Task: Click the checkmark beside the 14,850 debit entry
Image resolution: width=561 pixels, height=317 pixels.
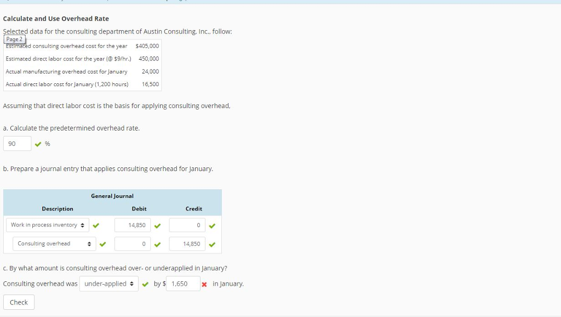Action: [158, 225]
